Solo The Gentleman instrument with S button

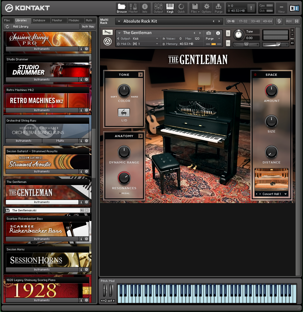[228, 33]
